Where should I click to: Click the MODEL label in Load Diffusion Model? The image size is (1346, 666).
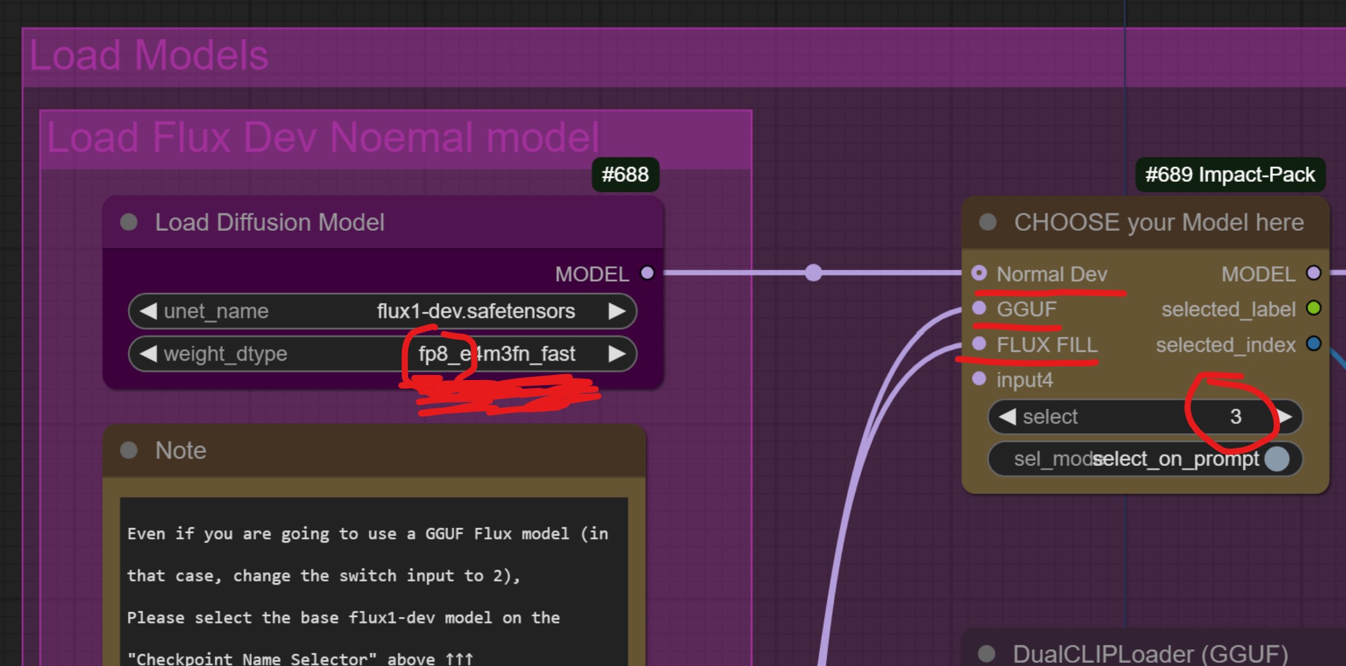coord(592,274)
